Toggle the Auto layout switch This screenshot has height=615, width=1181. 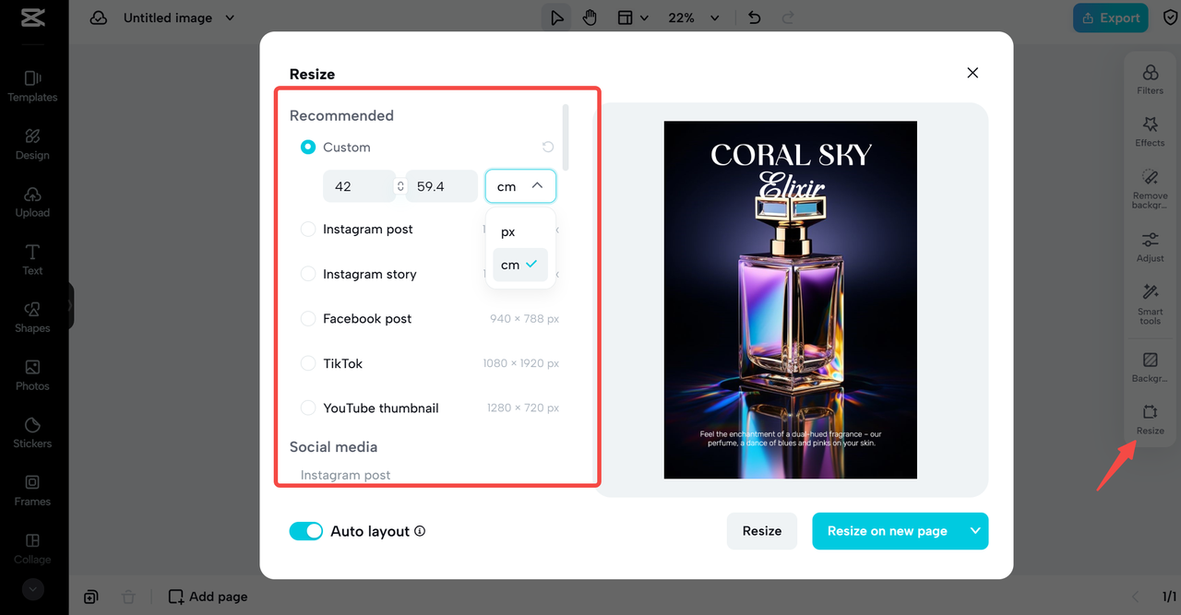[306, 531]
